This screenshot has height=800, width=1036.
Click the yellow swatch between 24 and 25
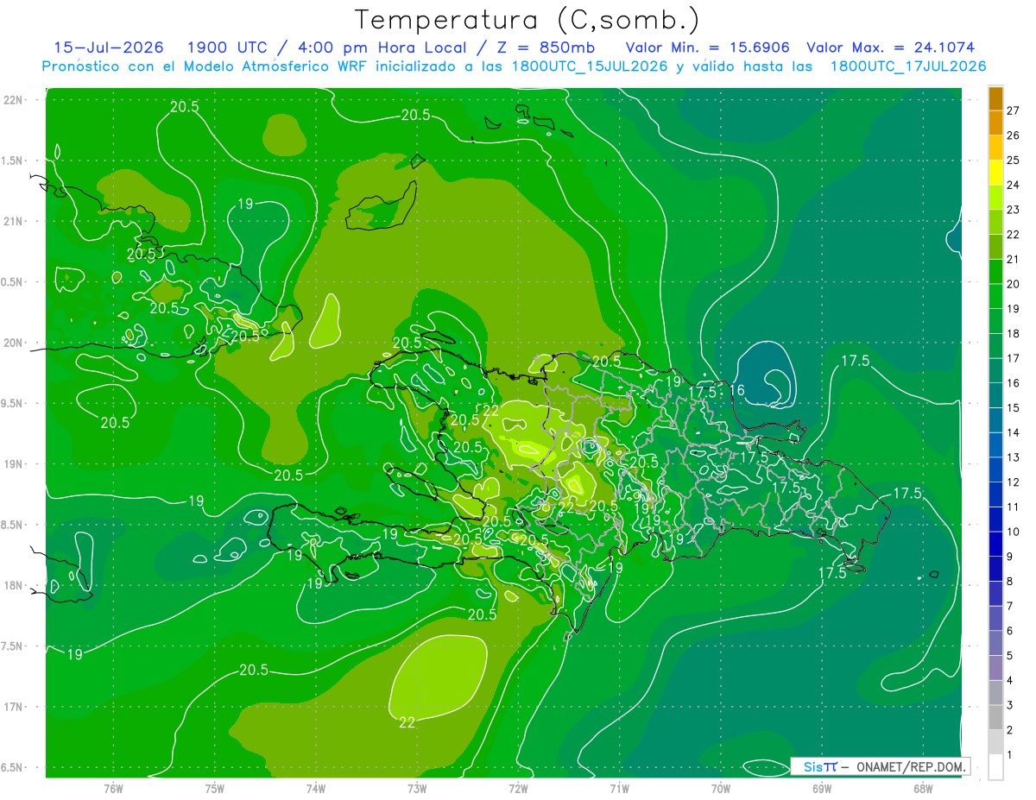pyautogui.click(x=995, y=172)
